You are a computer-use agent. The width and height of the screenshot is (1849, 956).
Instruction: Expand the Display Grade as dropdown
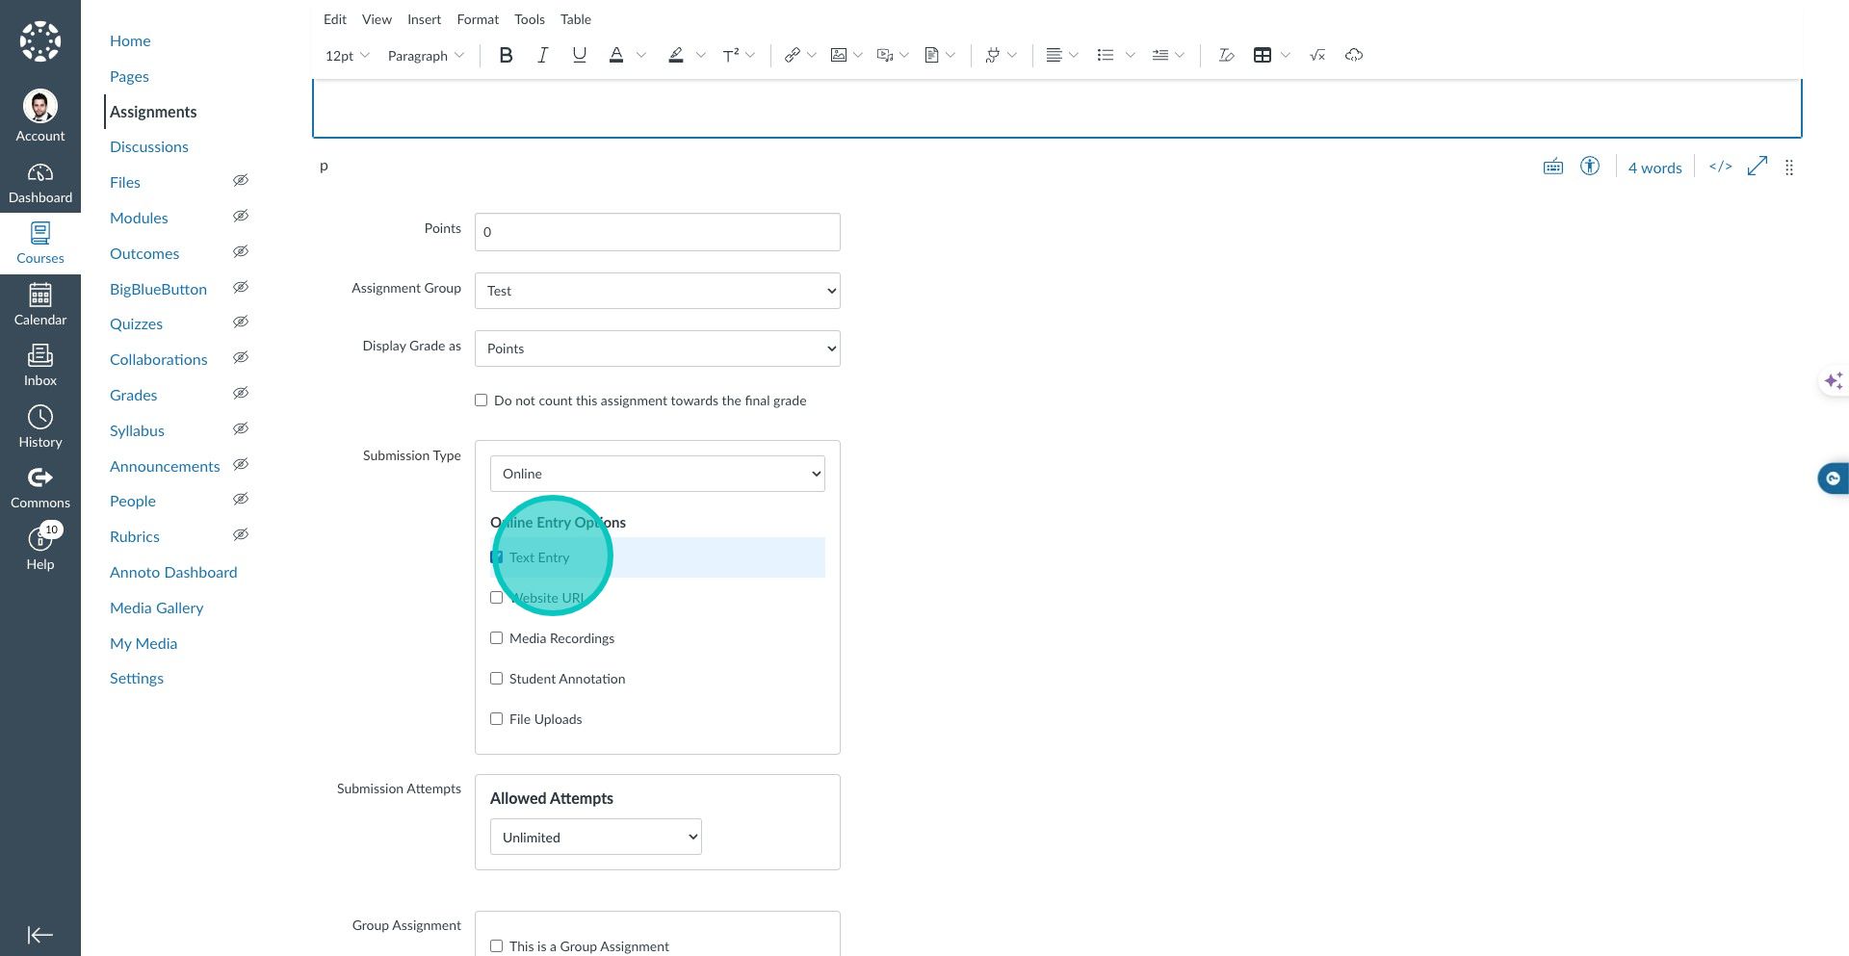657,349
